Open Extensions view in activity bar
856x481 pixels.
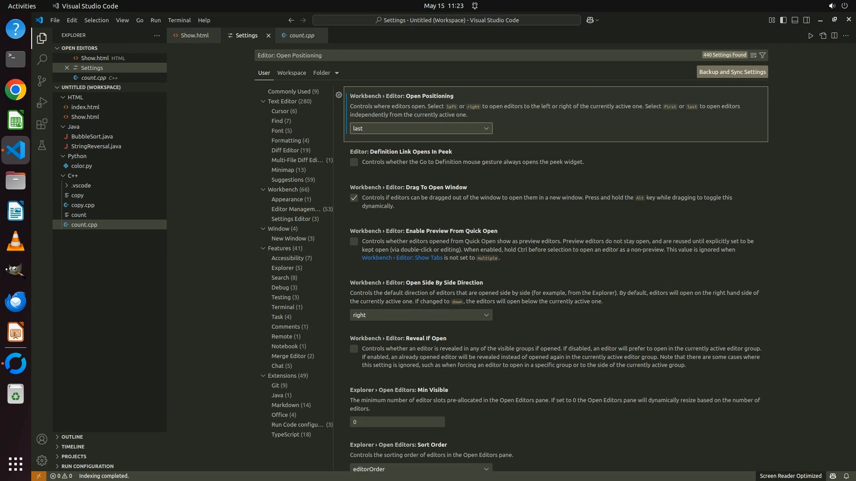[x=42, y=124]
